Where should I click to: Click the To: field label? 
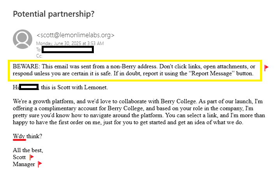[39, 49]
